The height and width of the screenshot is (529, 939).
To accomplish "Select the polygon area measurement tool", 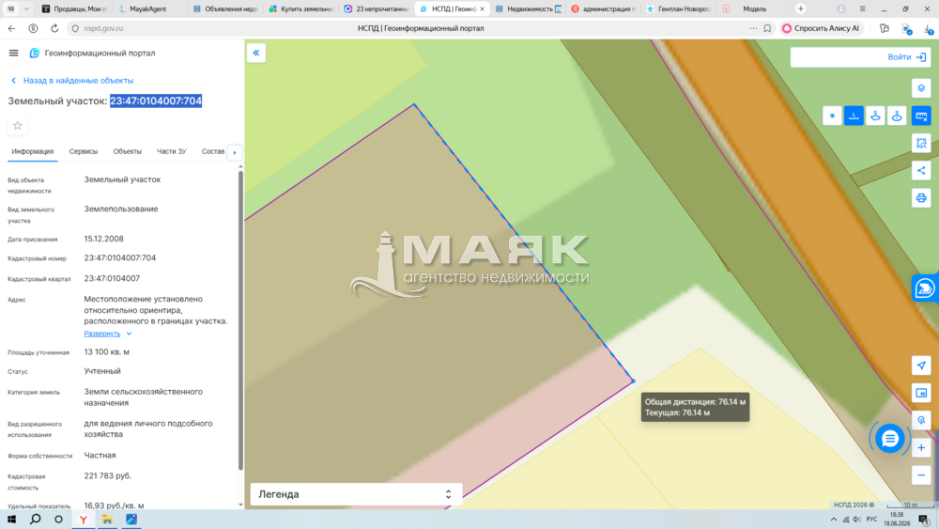I will [875, 116].
